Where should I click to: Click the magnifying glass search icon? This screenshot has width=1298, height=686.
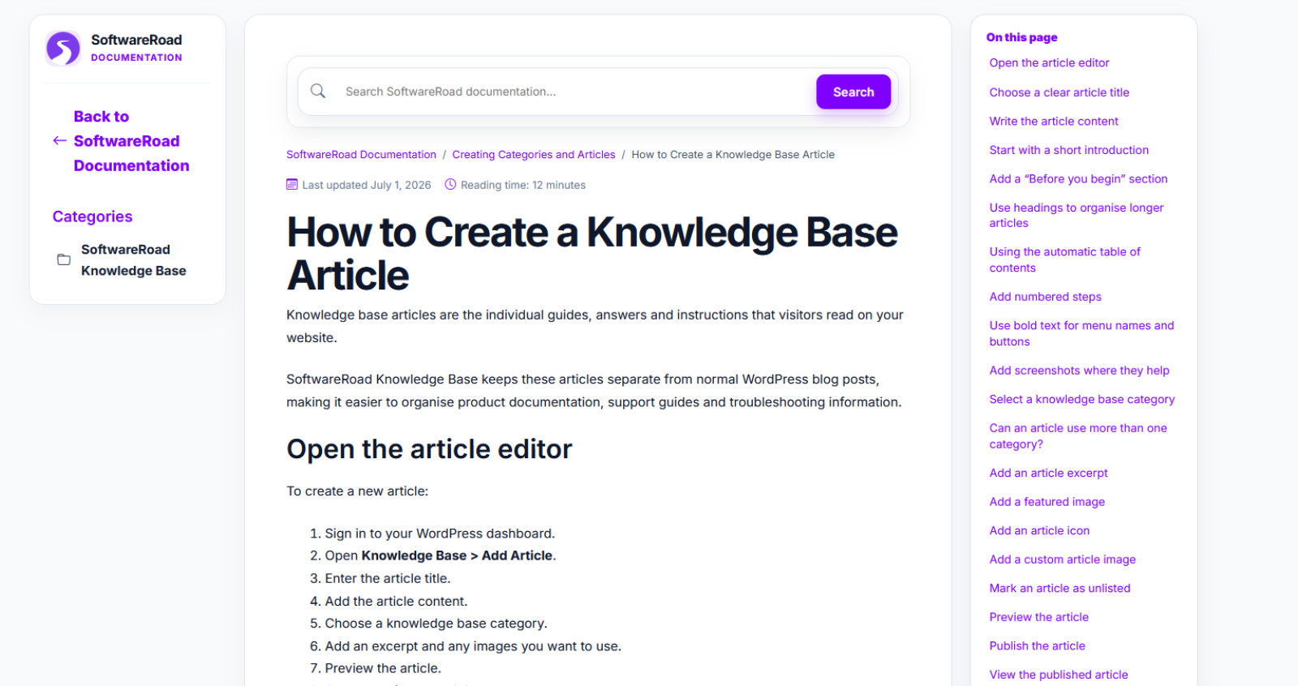(318, 91)
